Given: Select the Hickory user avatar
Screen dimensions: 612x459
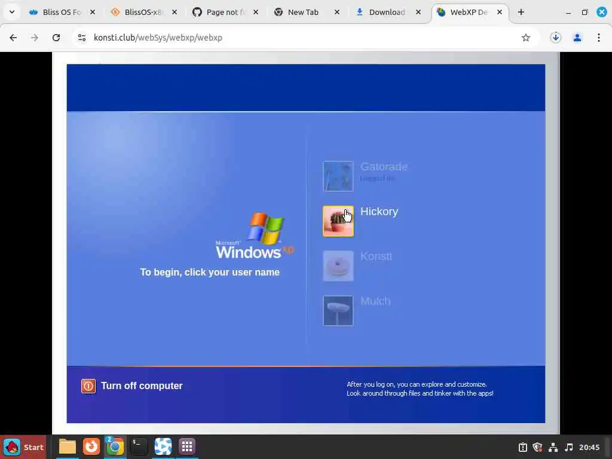Looking at the screenshot, I should pyautogui.click(x=338, y=221).
